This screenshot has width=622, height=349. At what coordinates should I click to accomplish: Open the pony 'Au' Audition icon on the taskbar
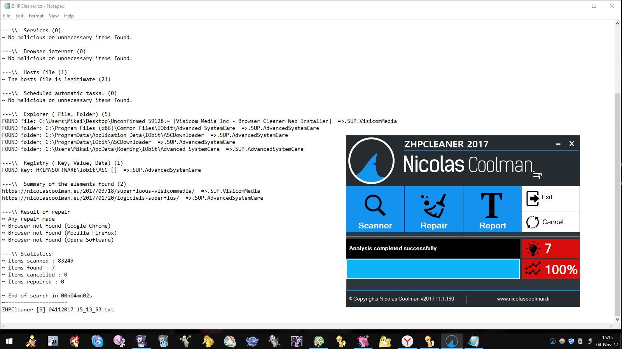point(52,341)
